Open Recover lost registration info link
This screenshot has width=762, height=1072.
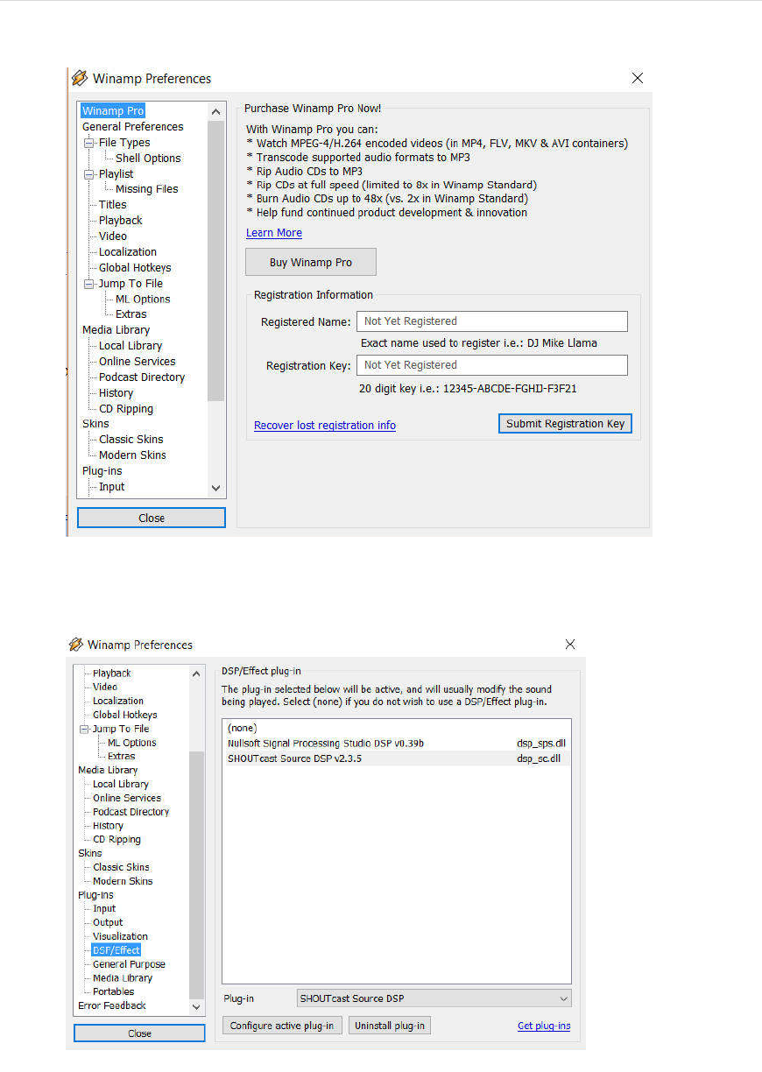click(325, 426)
